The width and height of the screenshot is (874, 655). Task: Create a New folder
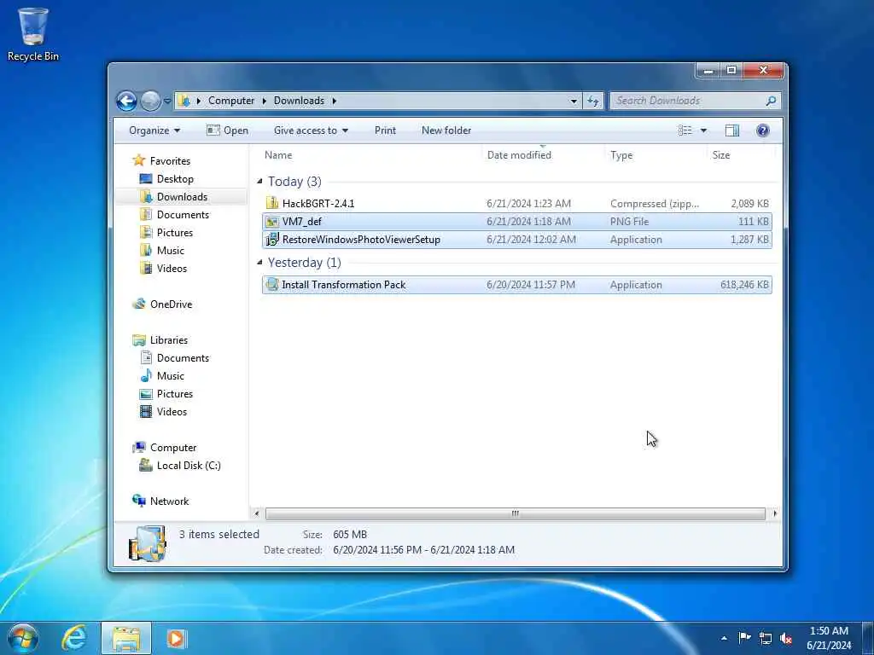coord(446,130)
